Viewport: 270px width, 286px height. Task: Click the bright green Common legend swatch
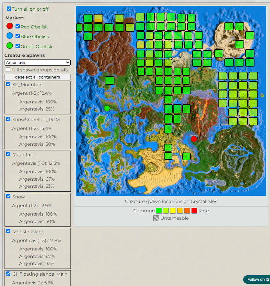click(159, 211)
